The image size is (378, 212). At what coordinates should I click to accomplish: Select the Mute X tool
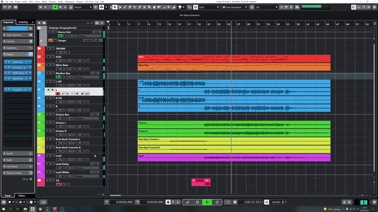click(x=144, y=7)
